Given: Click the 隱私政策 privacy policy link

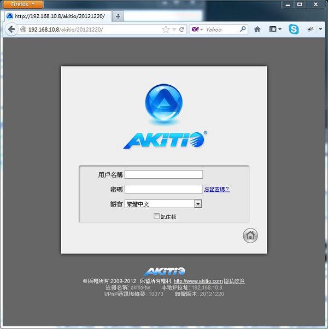Looking at the screenshot, I should point(235,281).
